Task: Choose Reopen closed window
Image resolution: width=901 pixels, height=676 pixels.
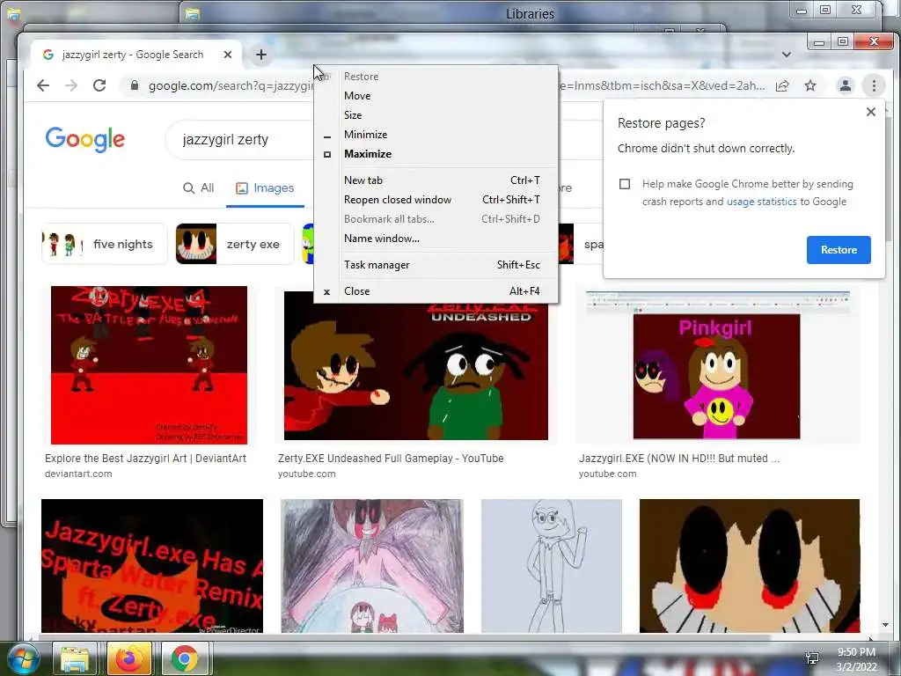Action: tap(436, 200)
